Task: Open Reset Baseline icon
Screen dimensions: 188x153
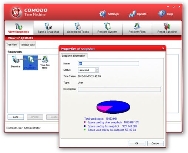Action: pos(167,26)
